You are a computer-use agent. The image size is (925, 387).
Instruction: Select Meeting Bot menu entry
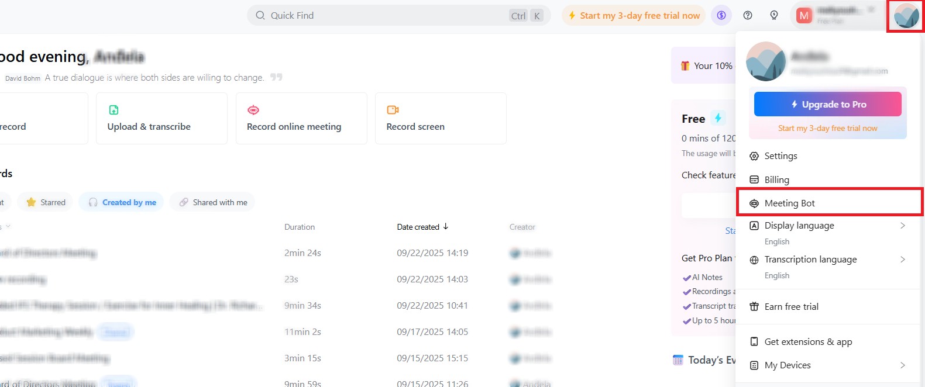click(789, 203)
